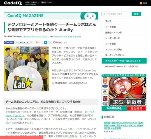Save article with Pocket button

coord(57,42)
